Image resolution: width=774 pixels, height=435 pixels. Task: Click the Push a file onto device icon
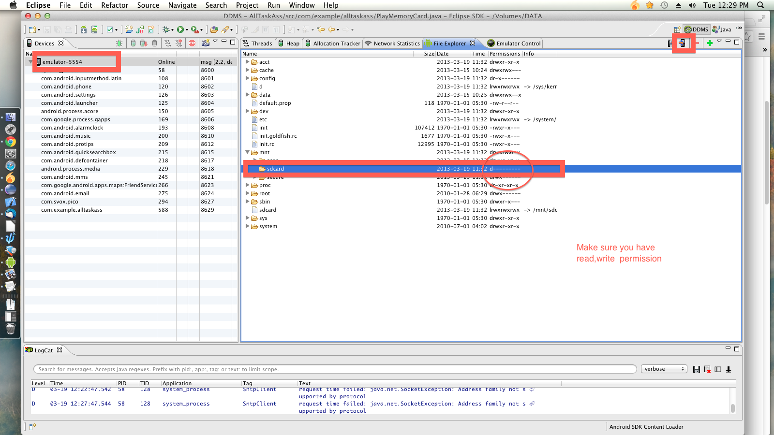(x=682, y=43)
